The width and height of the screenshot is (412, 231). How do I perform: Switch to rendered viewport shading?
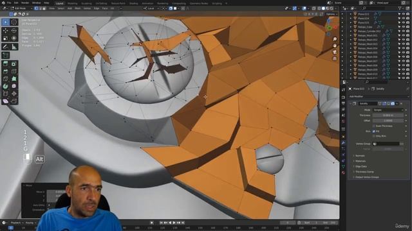pyautogui.click(x=332, y=8)
